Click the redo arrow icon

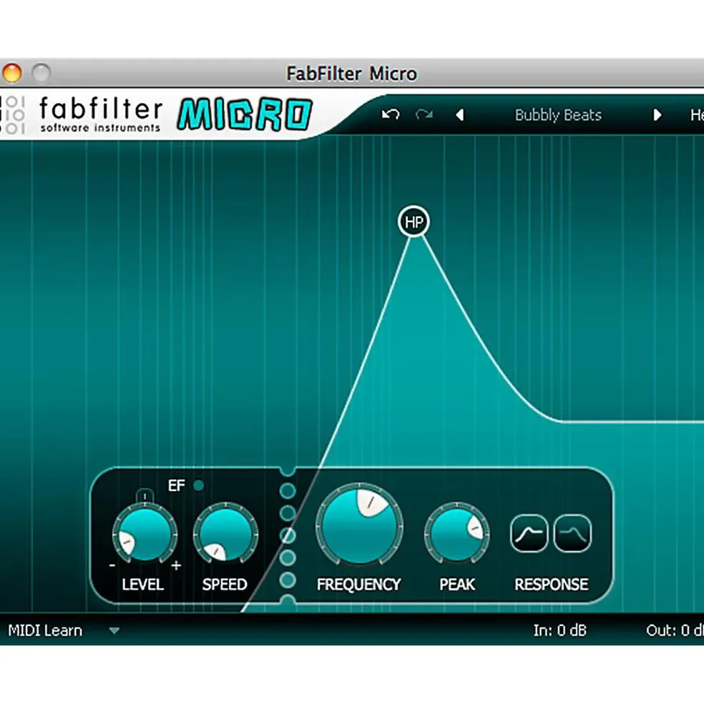pos(424,115)
